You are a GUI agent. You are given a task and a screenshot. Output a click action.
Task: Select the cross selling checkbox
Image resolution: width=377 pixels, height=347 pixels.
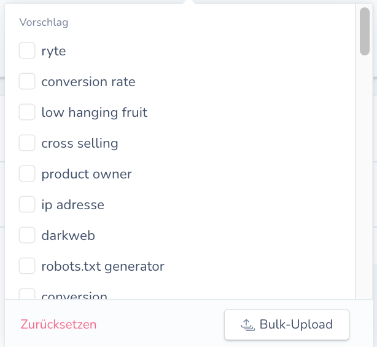pyautogui.click(x=27, y=143)
